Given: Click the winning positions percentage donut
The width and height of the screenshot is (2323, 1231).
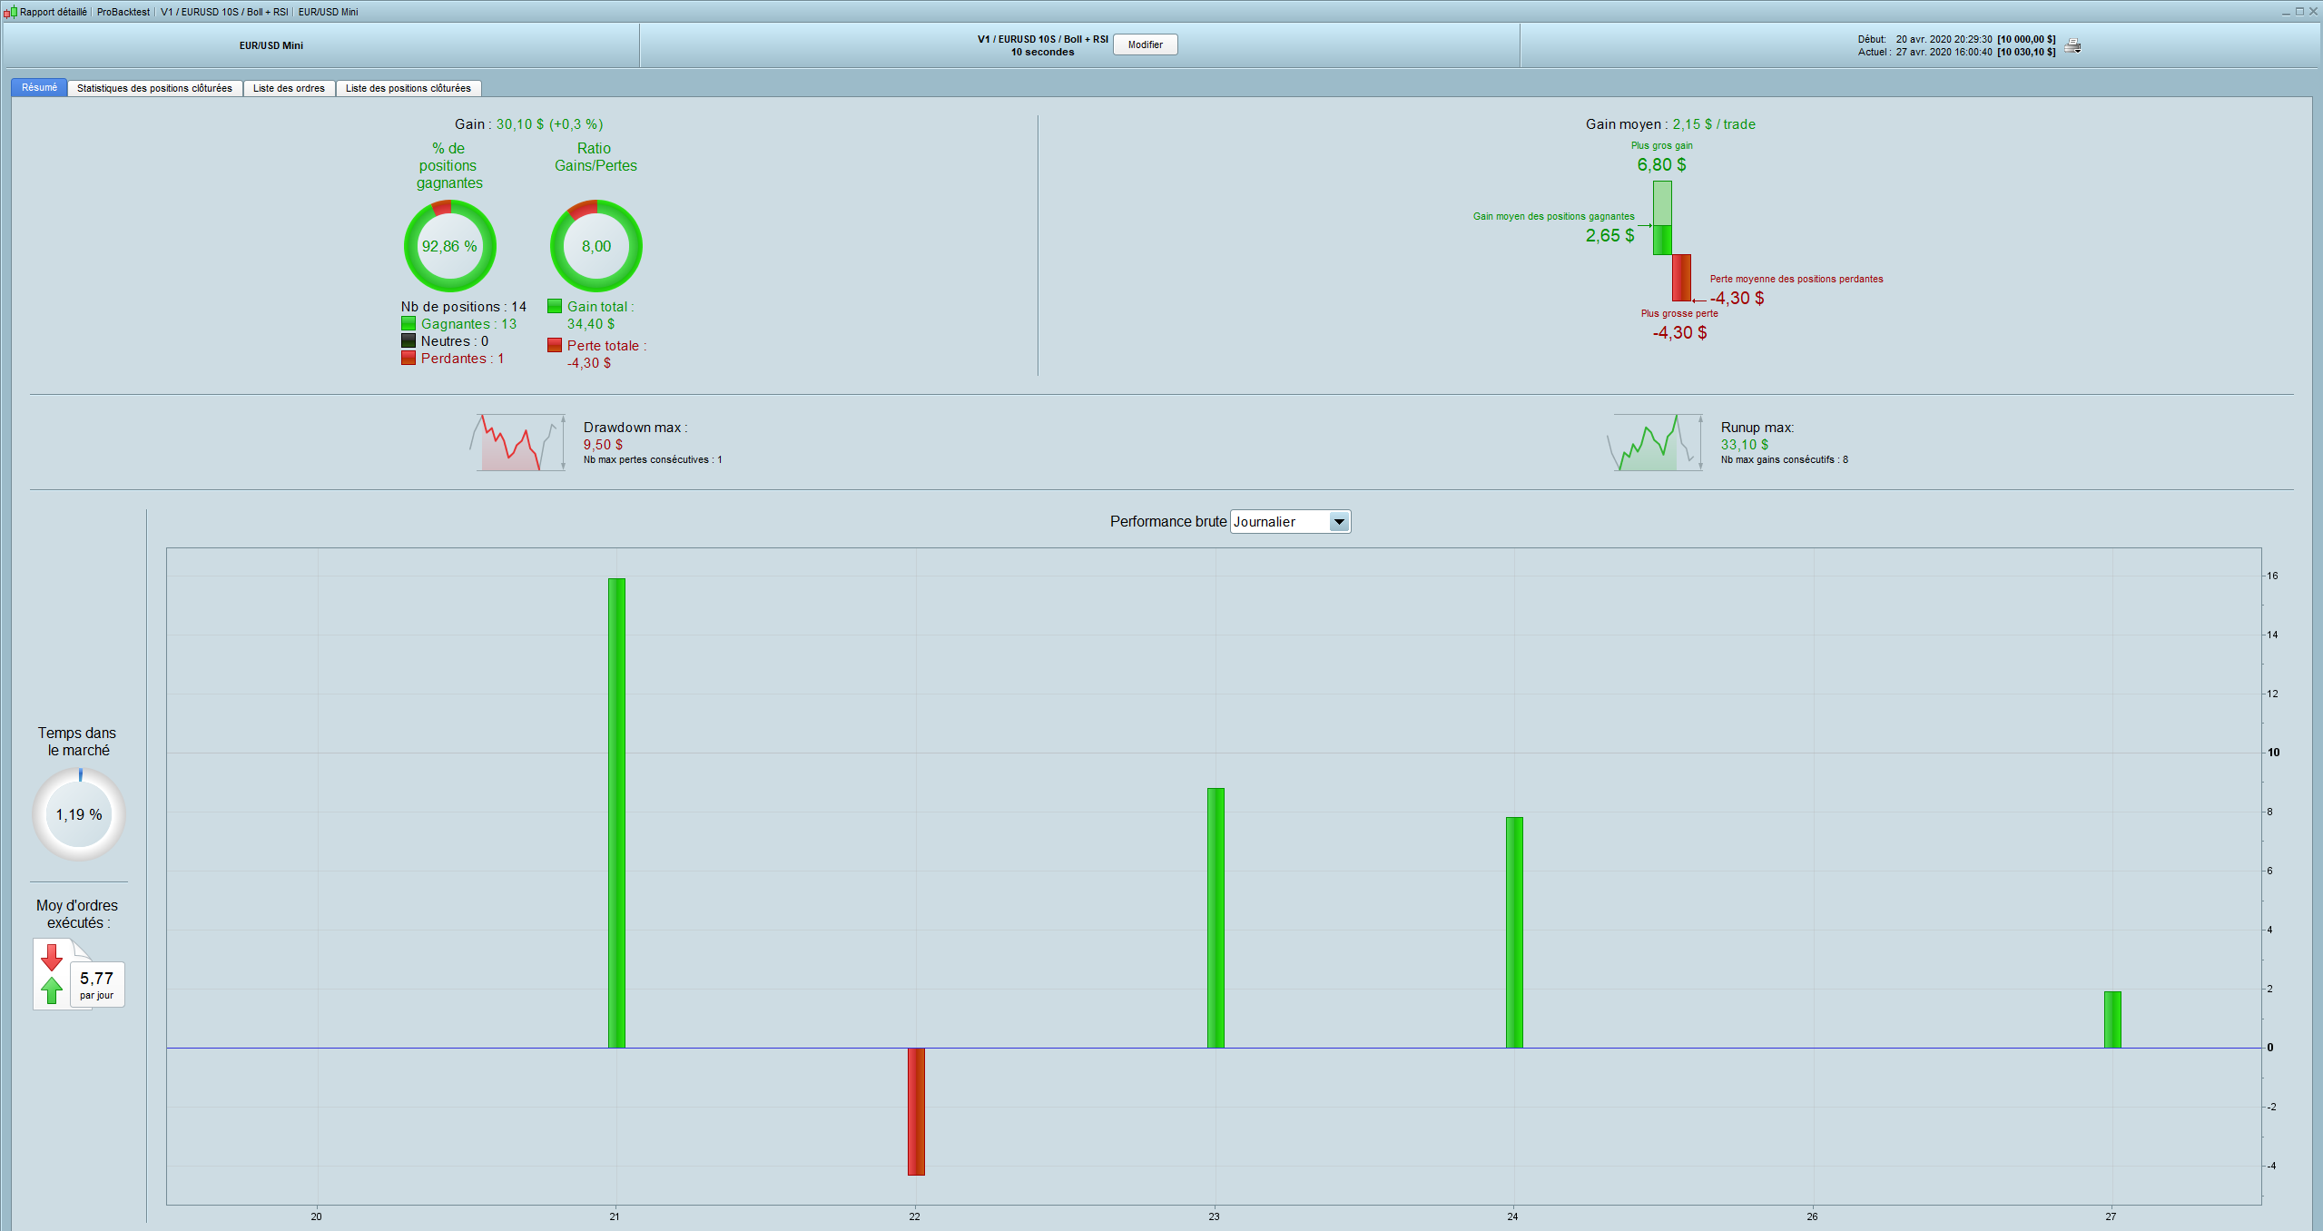Looking at the screenshot, I should pyautogui.click(x=449, y=246).
